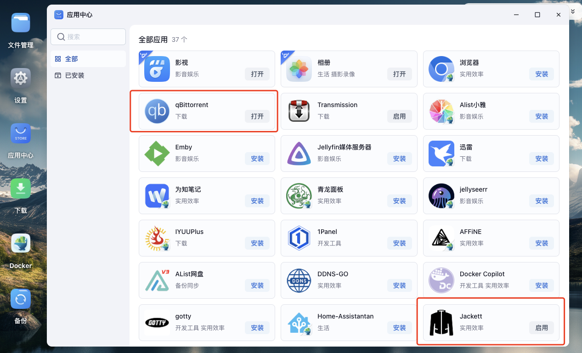Image resolution: width=582 pixels, height=353 pixels.
Task: Click 安装 button for 浏览器
Action: (542, 74)
